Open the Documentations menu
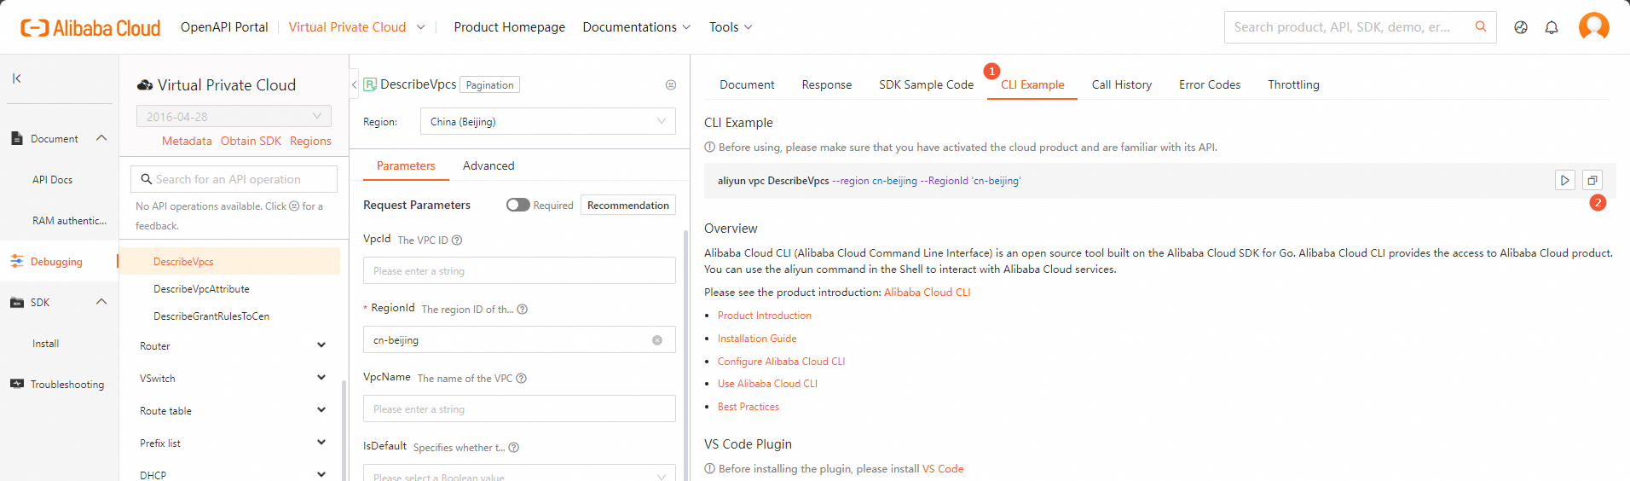This screenshot has width=1630, height=481. click(636, 27)
